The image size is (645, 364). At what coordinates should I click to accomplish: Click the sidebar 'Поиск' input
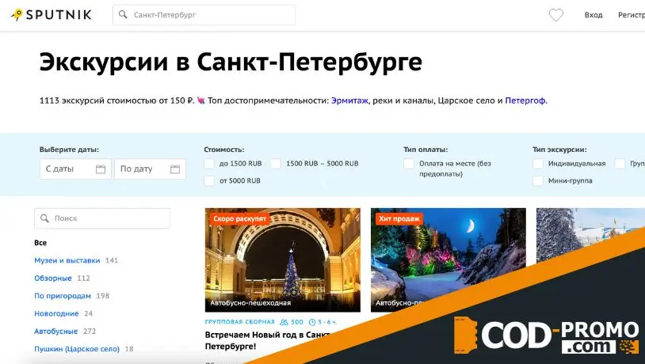click(x=102, y=218)
